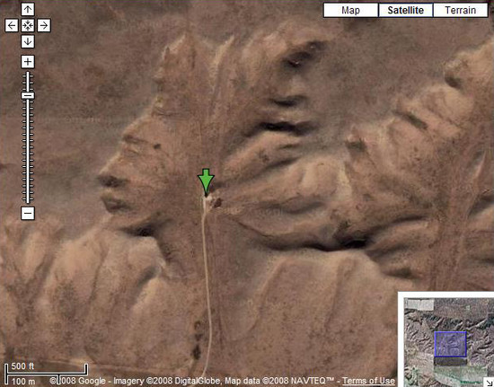Click the blue overview viewport rectangle
This screenshot has width=494, height=387.
pyautogui.click(x=450, y=344)
